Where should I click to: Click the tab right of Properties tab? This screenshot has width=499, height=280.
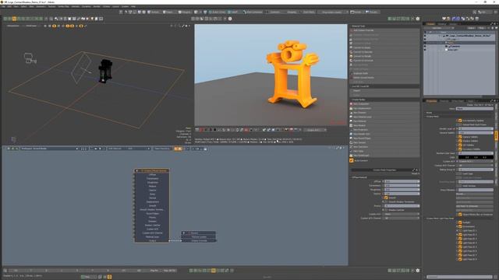pos(444,101)
